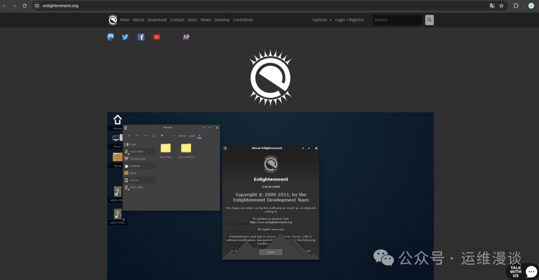This screenshot has height=280, width=539.
Task: Click the Enlightenment logo in the navbar
Action: tap(113, 20)
